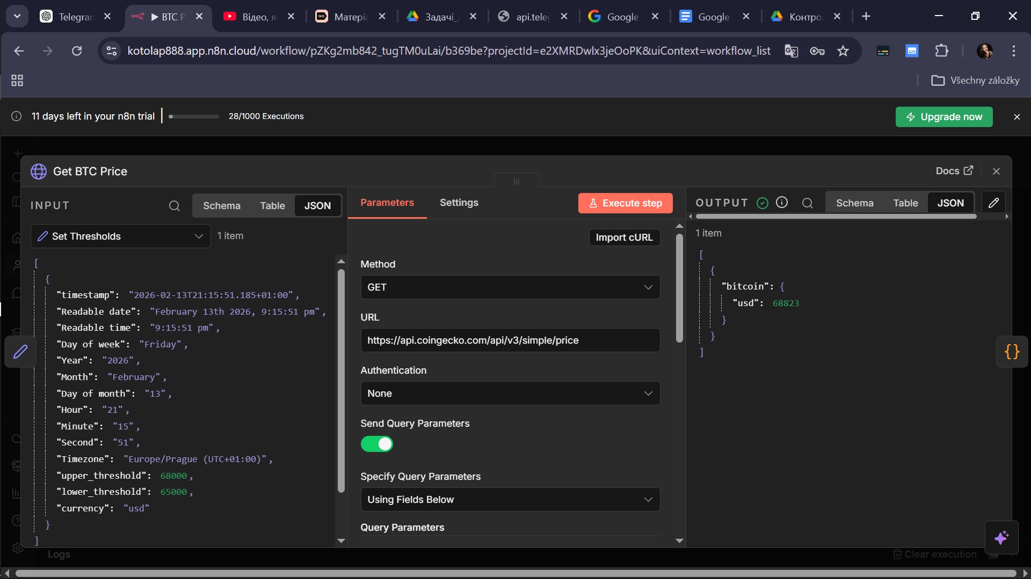This screenshot has height=579, width=1031.
Task: Edit output with pencil icon
Action: pyautogui.click(x=993, y=203)
